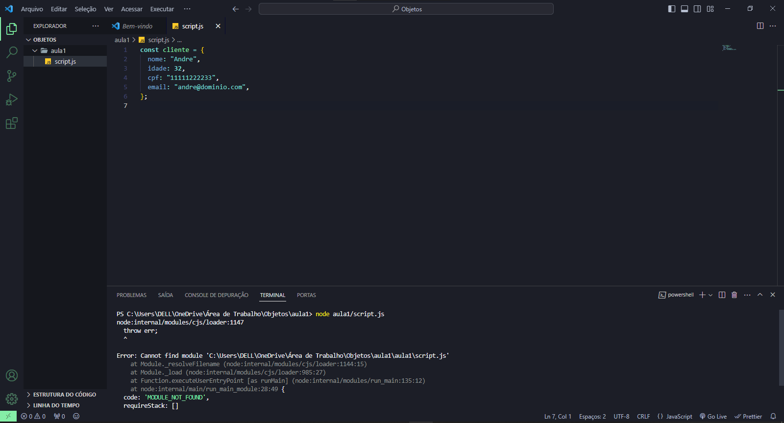Click the remote window indicator in status bar
This screenshot has height=423, width=784.
(8, 416)
